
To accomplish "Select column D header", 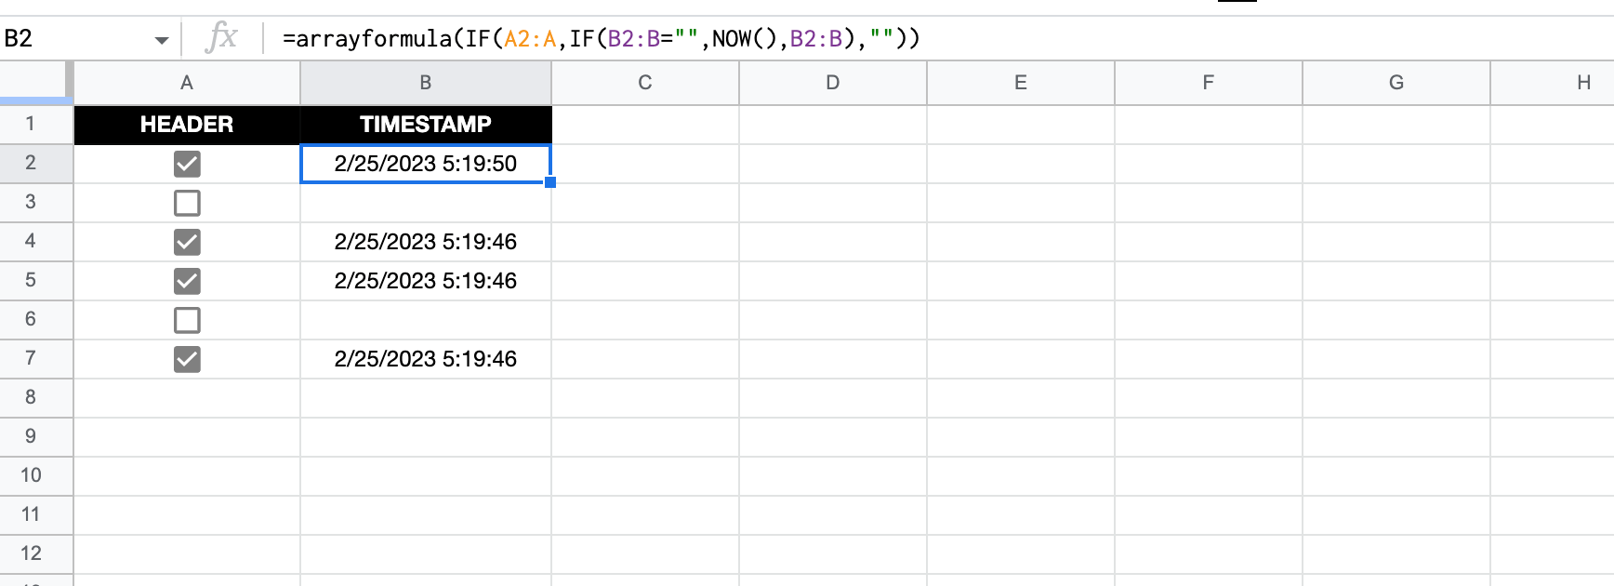I will click(833, 83).
